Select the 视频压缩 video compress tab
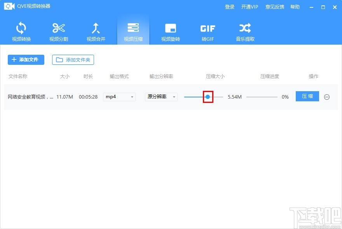Viewport: 342px width, 229px height. click(x=133, y=29)
